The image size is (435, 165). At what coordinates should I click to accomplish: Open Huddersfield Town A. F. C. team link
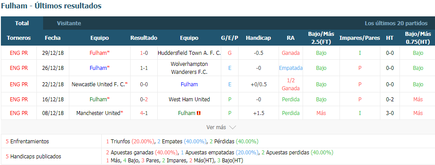tap(189, 53)
